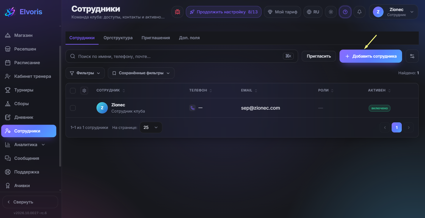Click email sep@zionec.com
425x218 pixels.
(261, 108)
